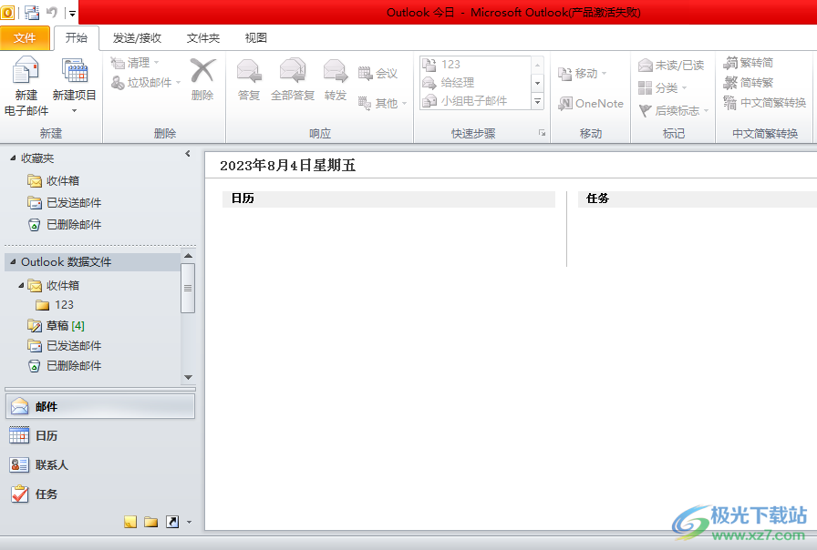Viewport: 817px width, 550px height.
Task: Click the 任务 header in Outlook Today
Action: 597,199
